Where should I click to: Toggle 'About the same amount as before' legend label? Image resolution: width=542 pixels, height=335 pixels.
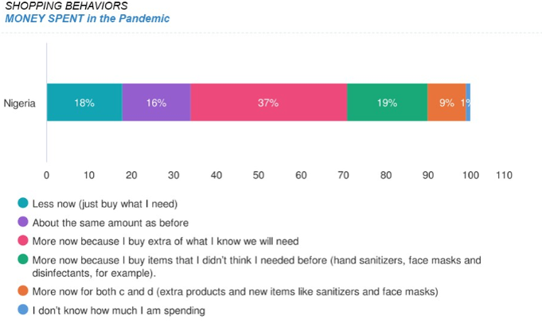tap(111, 223)
